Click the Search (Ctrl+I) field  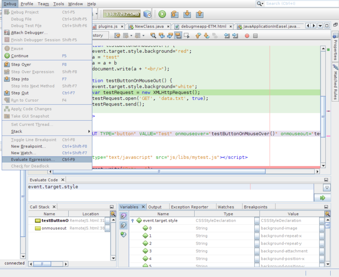coord(302,3)
